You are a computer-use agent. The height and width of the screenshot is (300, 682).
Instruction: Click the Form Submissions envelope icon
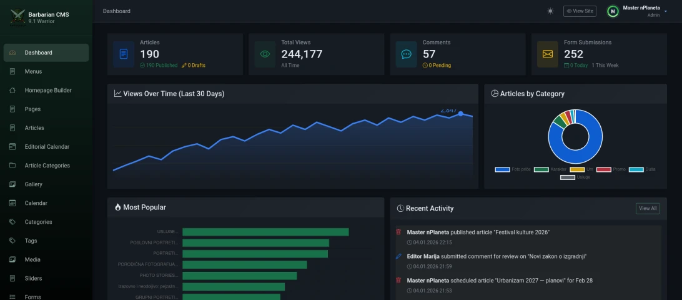[x=547, y=54]
